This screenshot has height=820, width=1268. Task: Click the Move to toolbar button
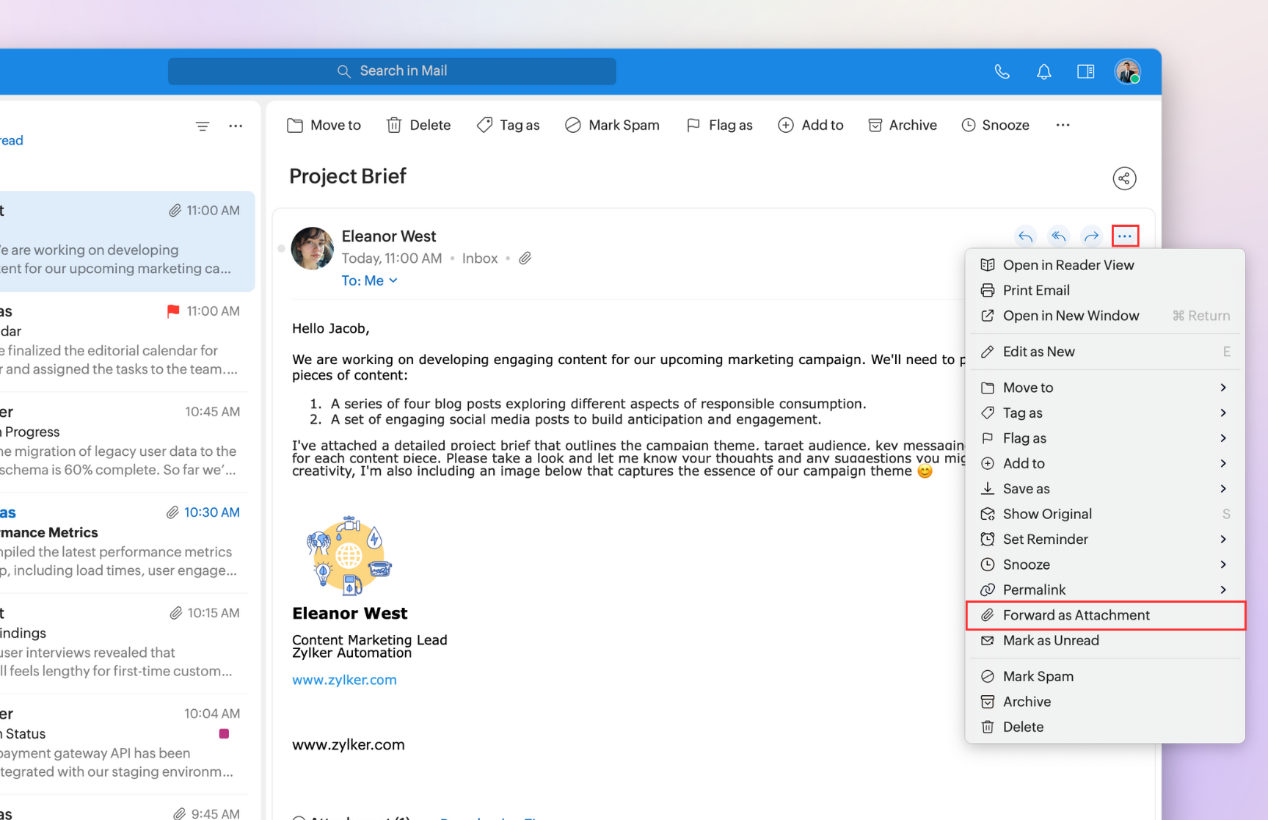coord(324,126)
